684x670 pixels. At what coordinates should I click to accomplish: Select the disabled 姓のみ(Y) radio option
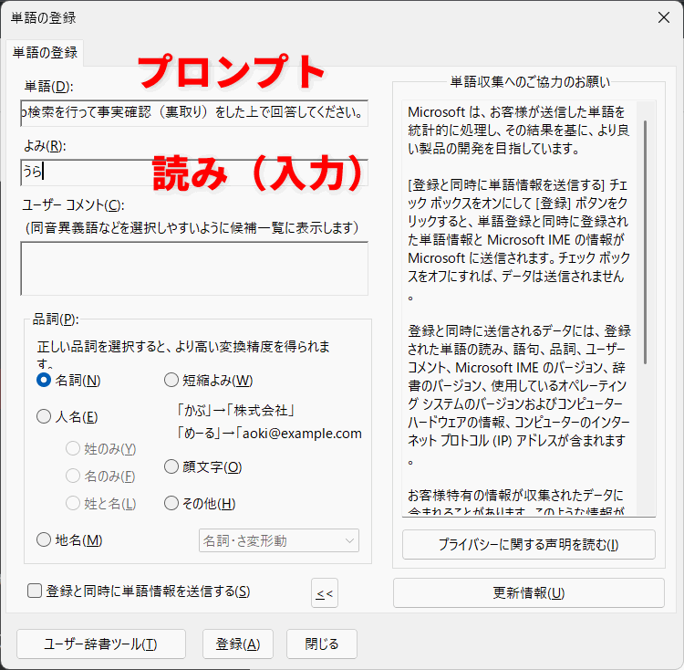[73, 449]
